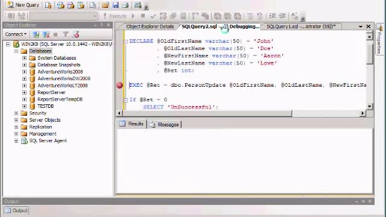Collapse the DECLARE code block outline
Screen dimensions: 386x217
pyautogui.click(x=126, y=42)
